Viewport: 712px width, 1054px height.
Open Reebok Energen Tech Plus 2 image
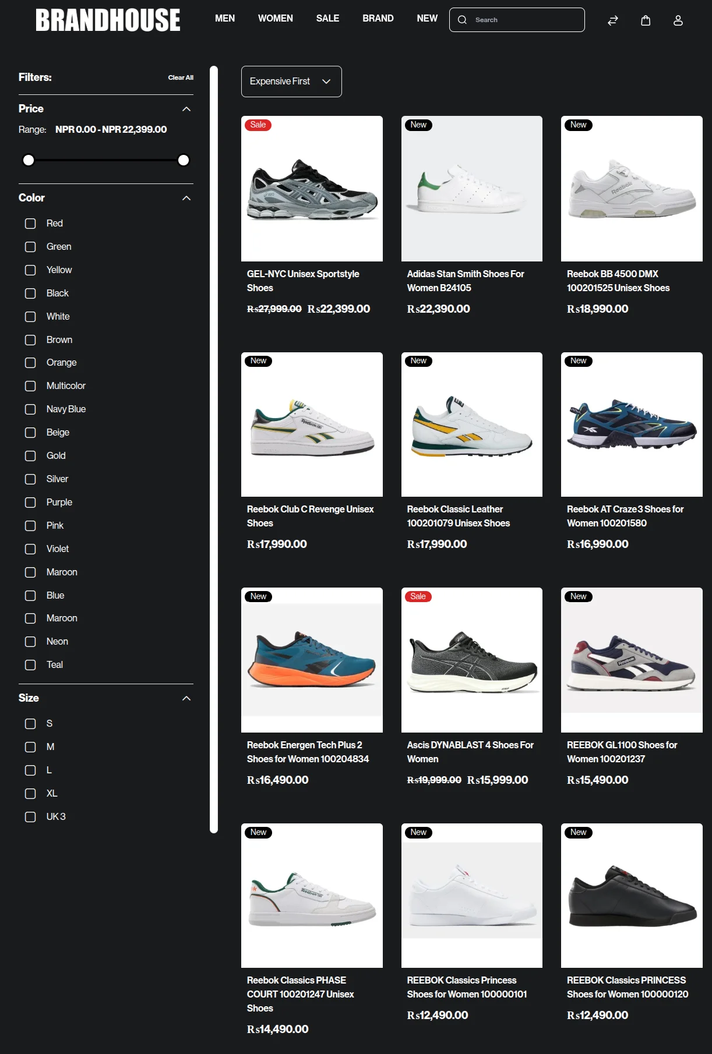(312, 660)
